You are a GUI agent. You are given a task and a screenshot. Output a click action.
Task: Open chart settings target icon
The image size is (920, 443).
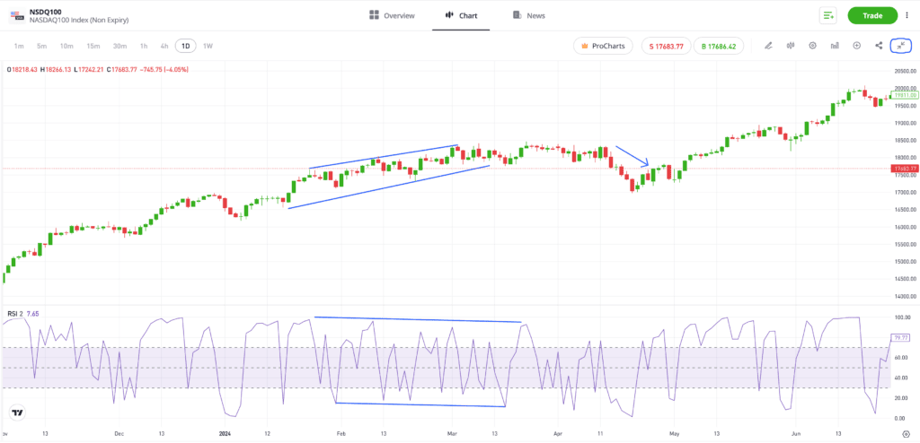tap(812, 45)
